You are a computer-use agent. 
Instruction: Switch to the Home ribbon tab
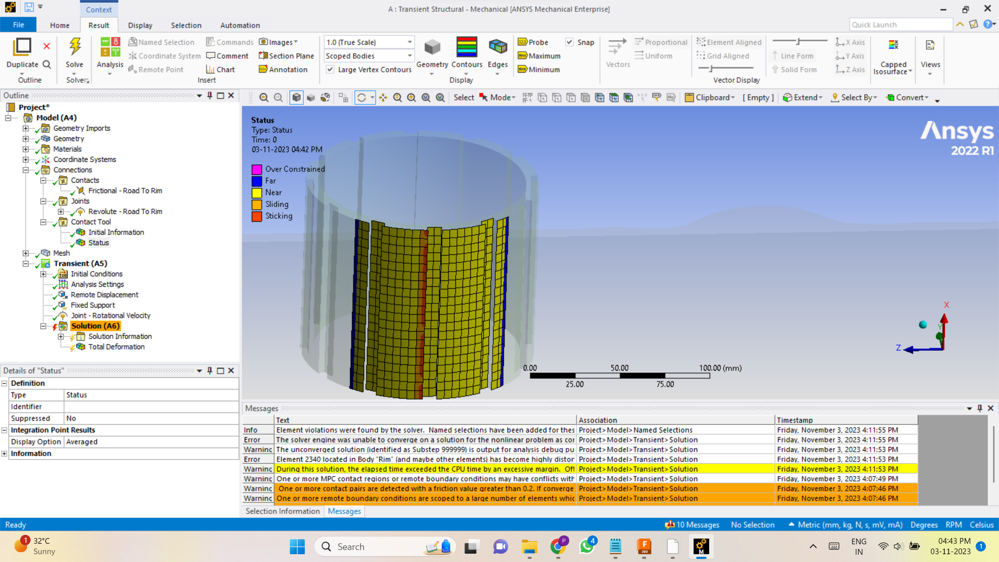click(60, 25)
